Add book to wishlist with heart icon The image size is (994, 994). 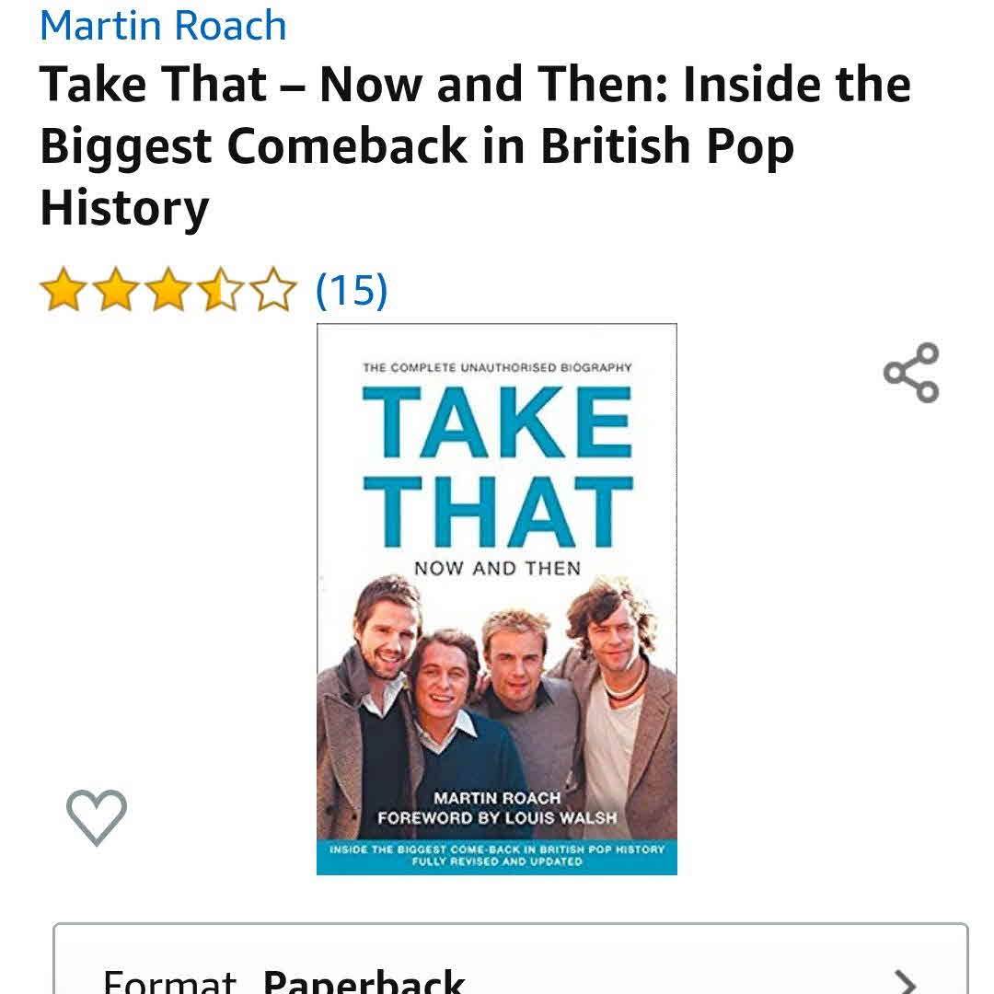(97, 818)
